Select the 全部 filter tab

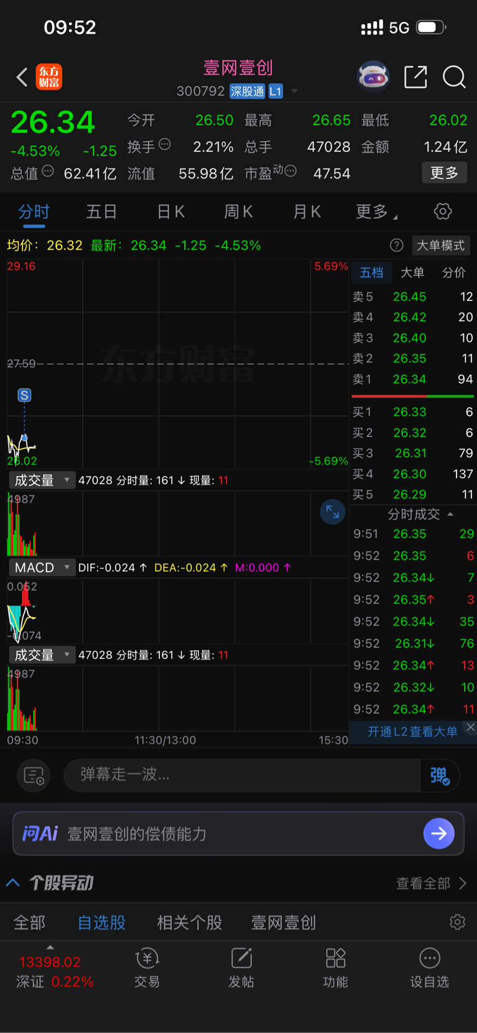pos(30,922)
